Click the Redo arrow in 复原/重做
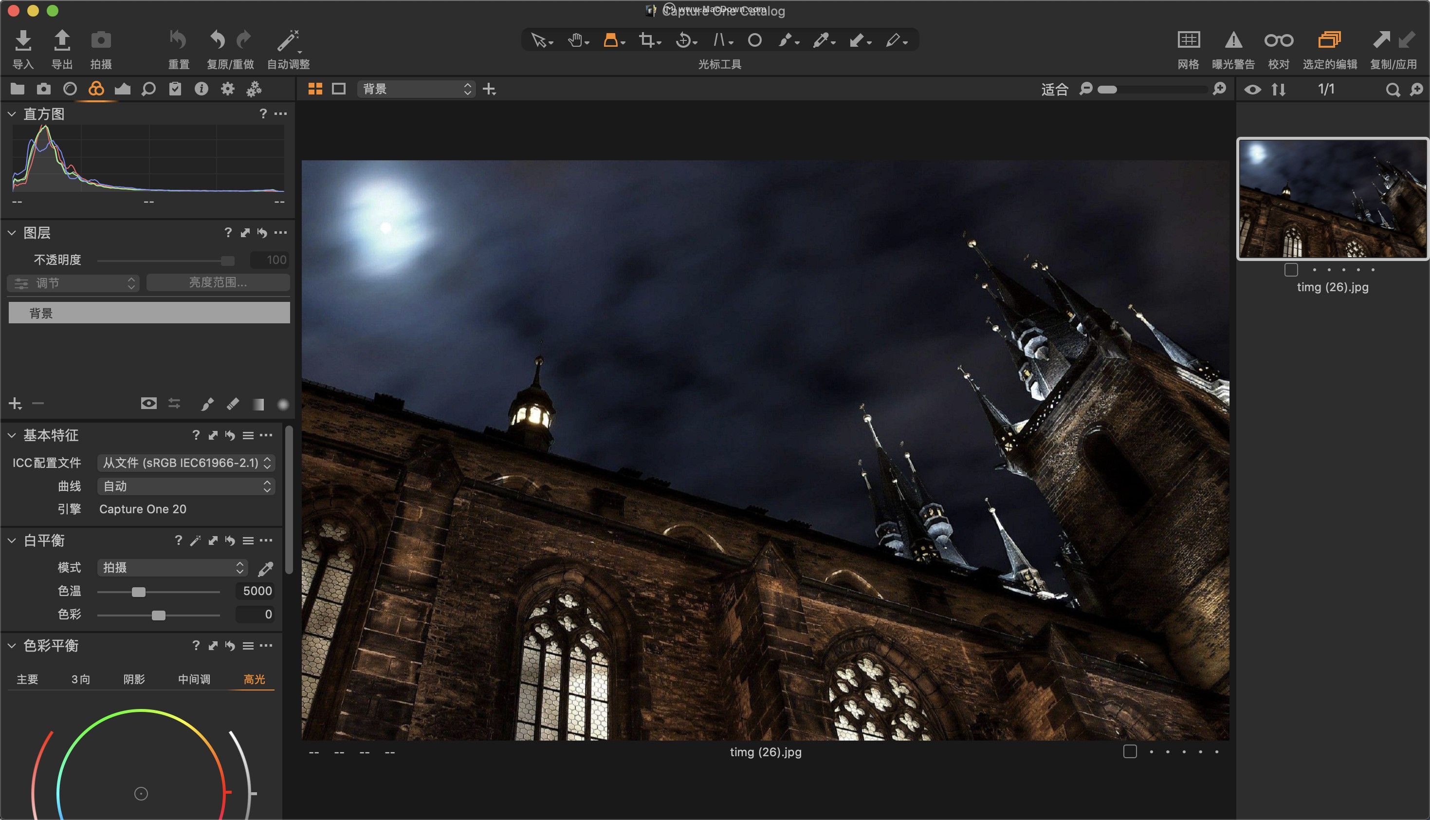Image resolution: width=1430 pixels, height=820 pixels. coord(244,40)
